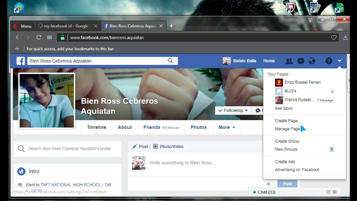Click Opera tab menu stacked lines icon
357x201 pixels.
point(310,20)
